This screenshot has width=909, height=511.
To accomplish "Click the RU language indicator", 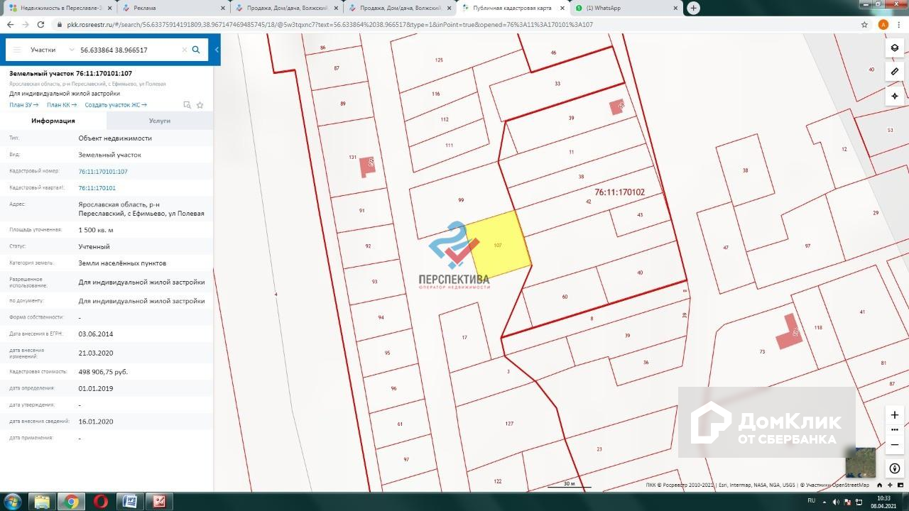I will pyautogui.click(x=811, y=500).
